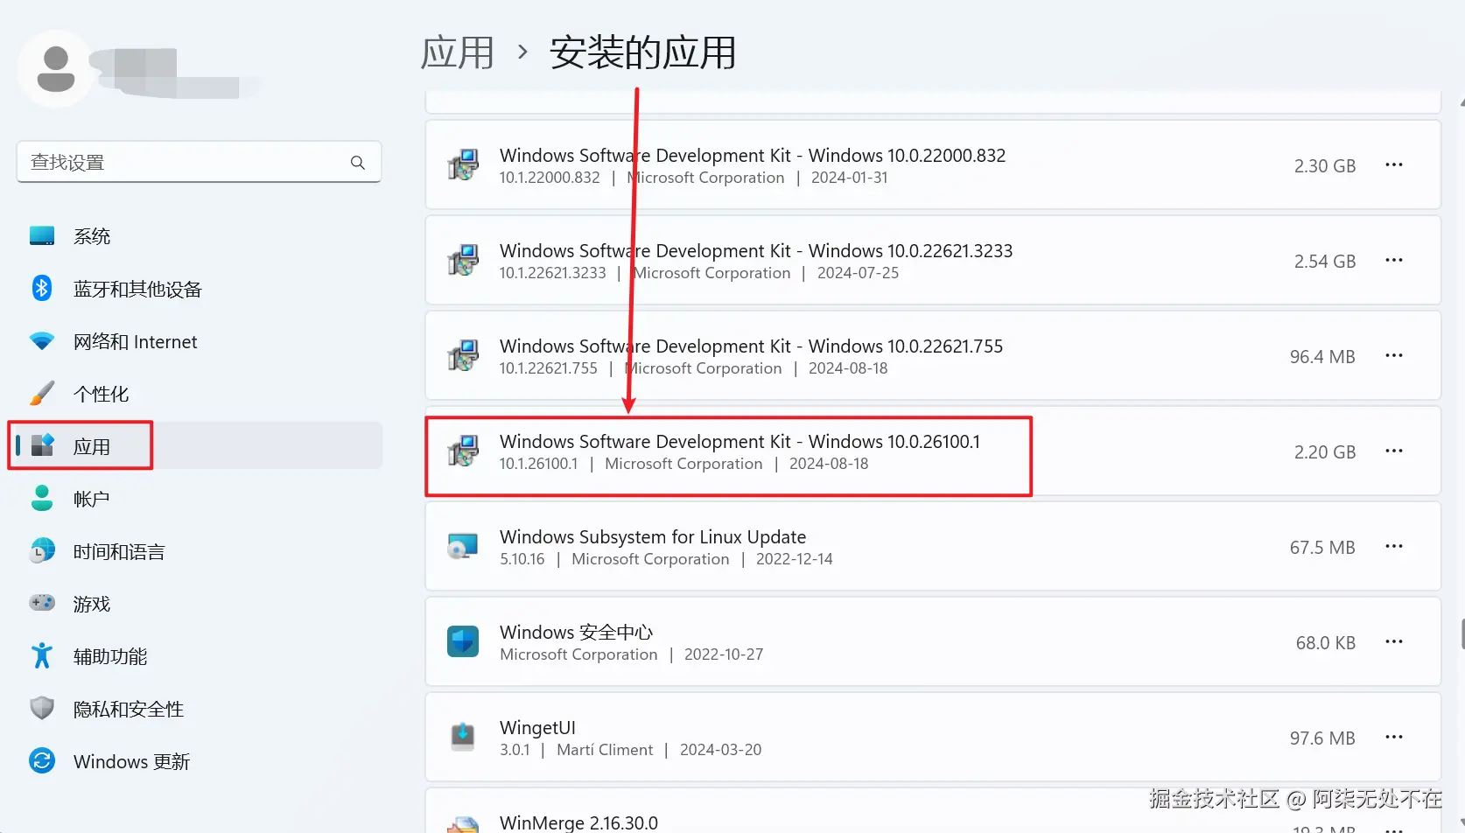Viewport: 1465px width, 833px height.
Task: Navigate back to 应用 via breadcrumb
Action: coord(458,52)
